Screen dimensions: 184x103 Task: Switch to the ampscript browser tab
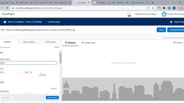tap(5, 3)
